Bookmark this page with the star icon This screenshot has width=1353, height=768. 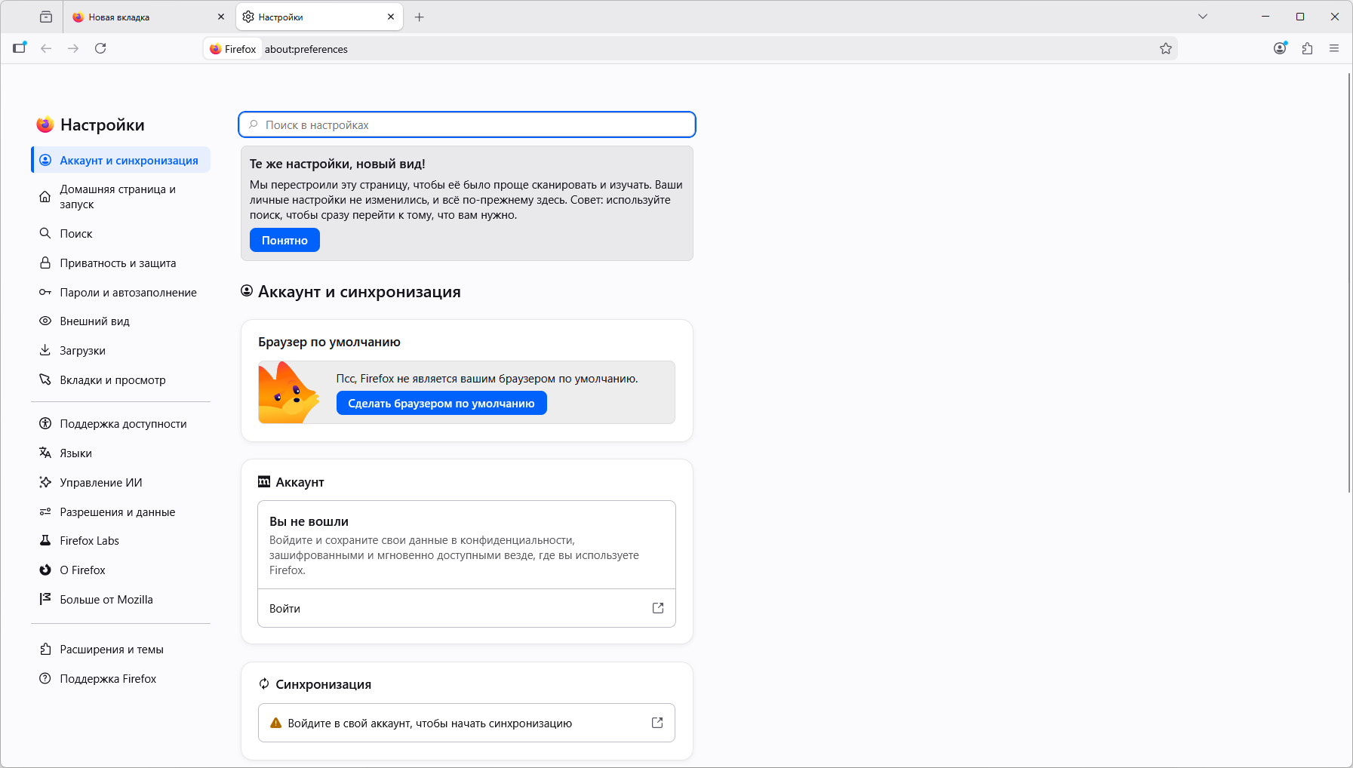pos(1166,49)
